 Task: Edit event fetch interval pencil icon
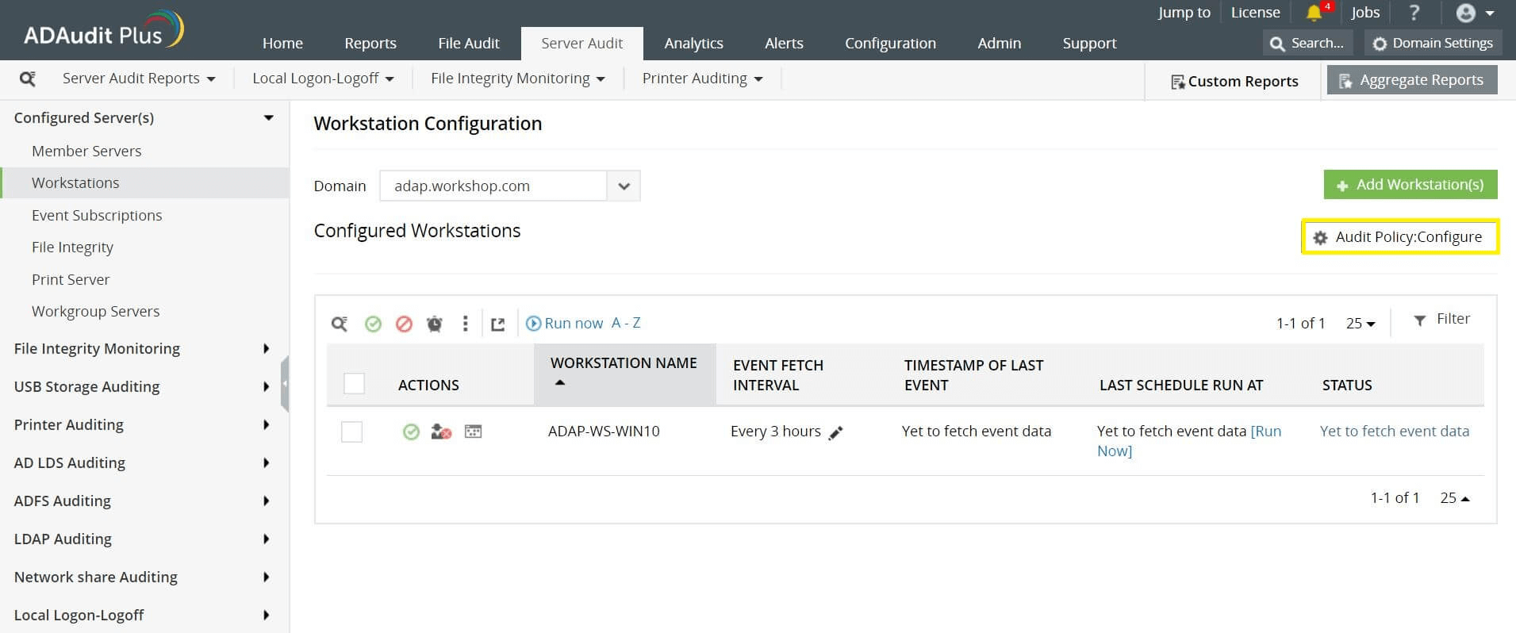(x=835, y=433)
